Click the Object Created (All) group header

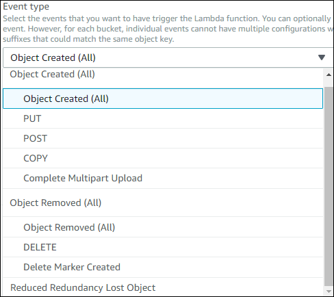(52, 75)
